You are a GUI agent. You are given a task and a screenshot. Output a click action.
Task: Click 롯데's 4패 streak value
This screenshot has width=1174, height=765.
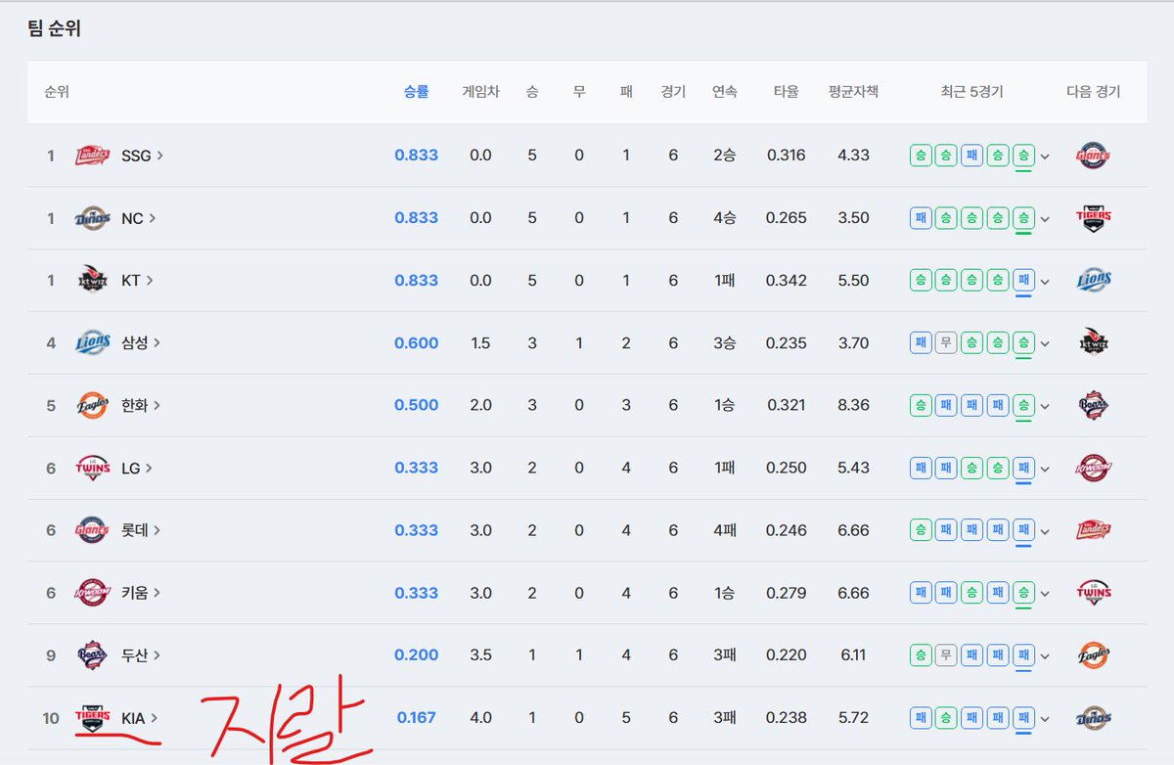725,530
